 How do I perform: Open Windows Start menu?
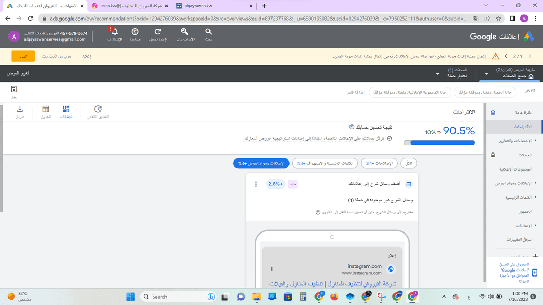click(x=130, y=297)
